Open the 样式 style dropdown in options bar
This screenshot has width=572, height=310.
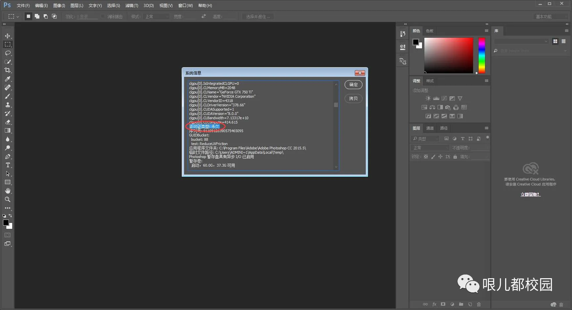click(157, 17)
